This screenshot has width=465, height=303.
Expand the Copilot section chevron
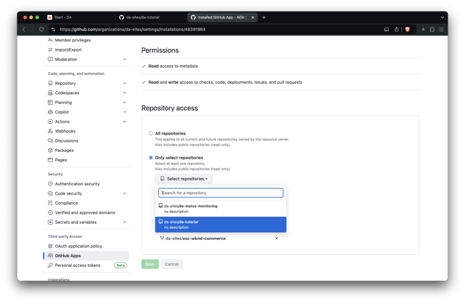[125, 112]
